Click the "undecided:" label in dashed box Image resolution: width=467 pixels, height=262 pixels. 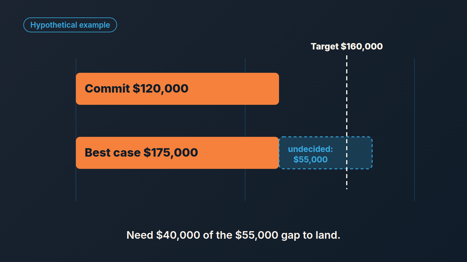(x=310, y=149)
